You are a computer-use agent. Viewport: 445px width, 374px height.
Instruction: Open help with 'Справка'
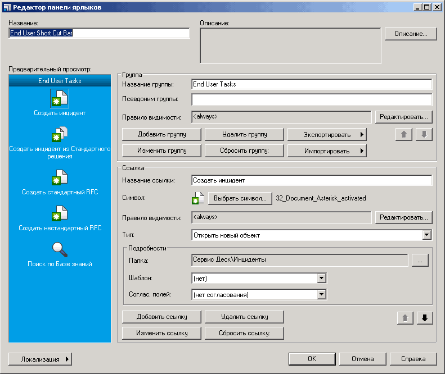pos(413,359)
